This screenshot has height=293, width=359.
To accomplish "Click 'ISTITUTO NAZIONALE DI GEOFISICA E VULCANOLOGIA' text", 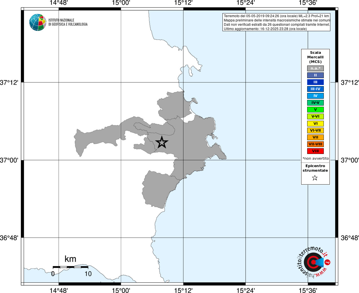I will 68,22.
